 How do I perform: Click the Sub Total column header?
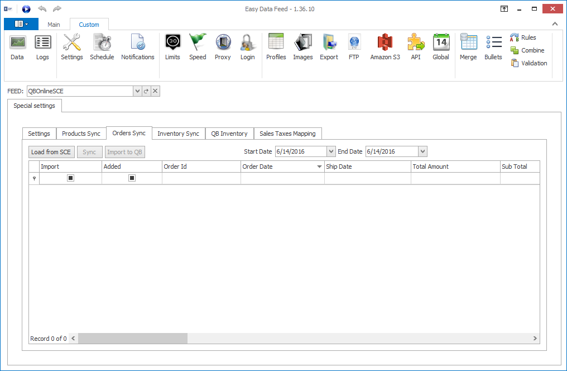pos(520,167)
